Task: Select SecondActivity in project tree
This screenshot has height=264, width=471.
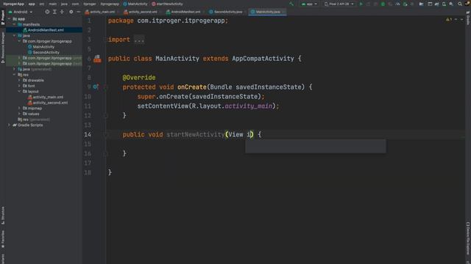Action: tap(46, 52)
